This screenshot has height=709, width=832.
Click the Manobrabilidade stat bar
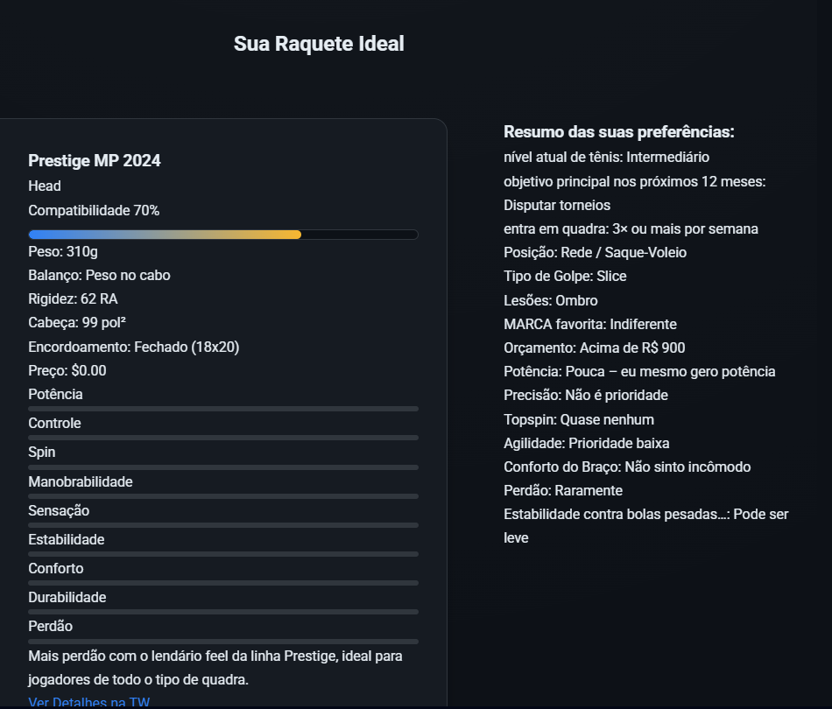223,495
